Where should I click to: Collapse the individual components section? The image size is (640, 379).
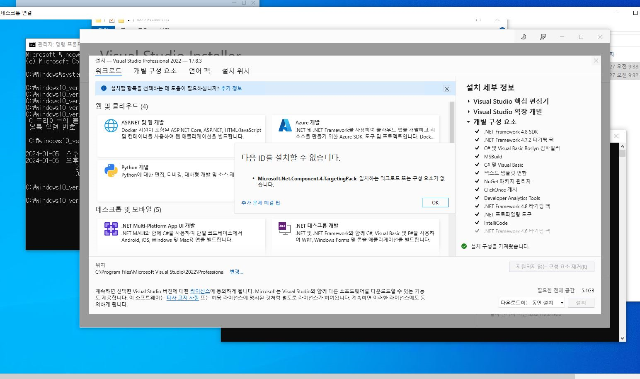[x=468, y=122]
